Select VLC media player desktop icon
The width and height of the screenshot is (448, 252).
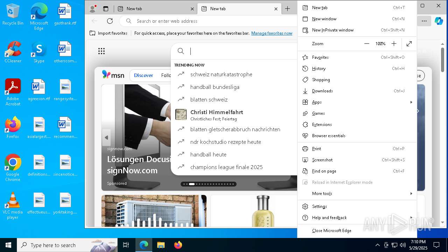tap(13, 206)
